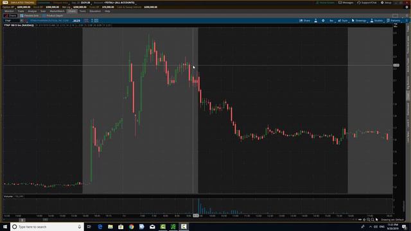Open Microsoft Store from the taskbar
Viewport: 411px width, 231px height.
[x=121, y=227]
